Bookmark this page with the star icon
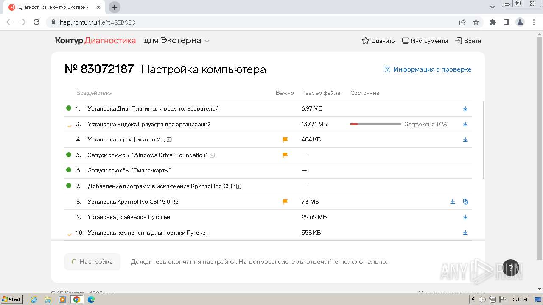This screenshot has height=305, width=543. point(476,22)
